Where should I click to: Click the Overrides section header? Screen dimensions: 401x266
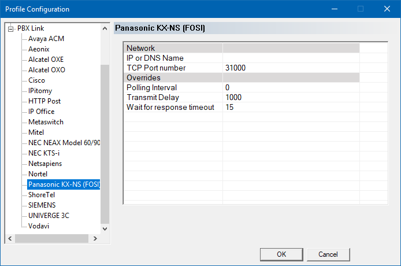pyautogui.click(x=242, y=78)
